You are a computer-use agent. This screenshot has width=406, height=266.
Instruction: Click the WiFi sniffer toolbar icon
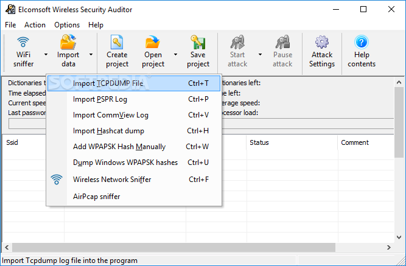tap(23, 42)
